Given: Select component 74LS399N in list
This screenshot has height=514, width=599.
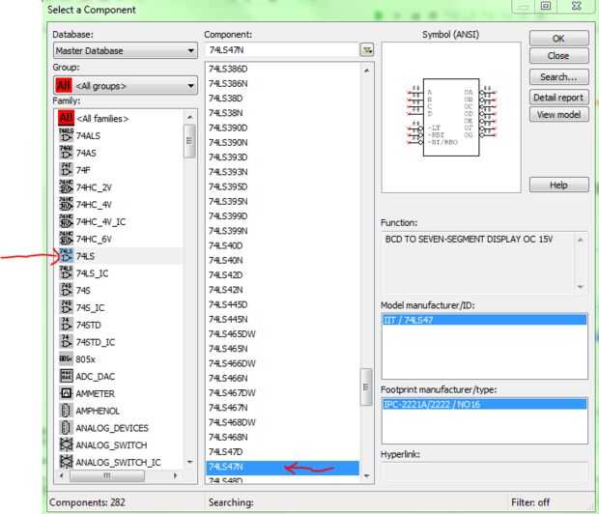Looking at the screenshot, I should pyautogui.click(x=228, y=231).
